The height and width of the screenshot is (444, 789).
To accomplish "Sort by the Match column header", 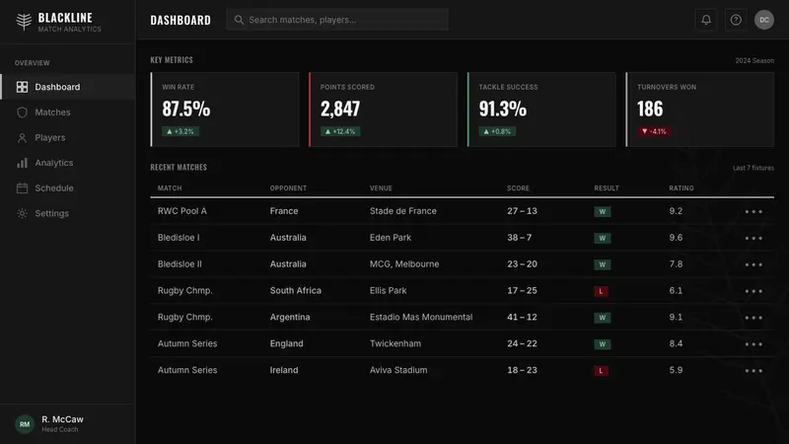I will [170, 188].
